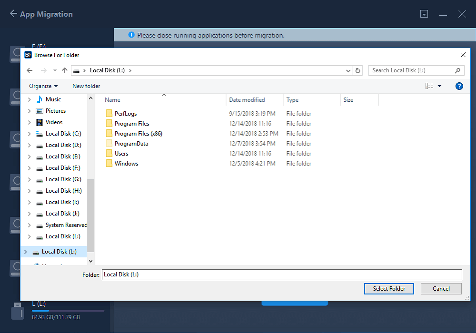Select System Reserved drive in tree
476x333 pixels.
(x=66, y=225)
